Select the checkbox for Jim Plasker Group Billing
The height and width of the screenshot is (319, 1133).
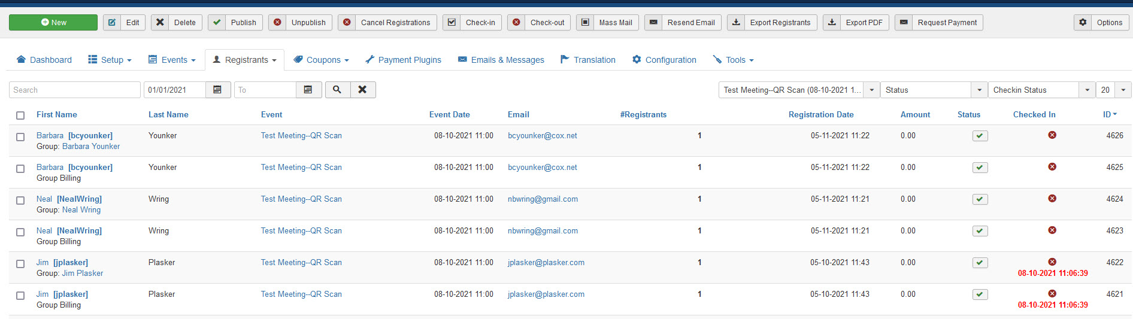point(20,296)
